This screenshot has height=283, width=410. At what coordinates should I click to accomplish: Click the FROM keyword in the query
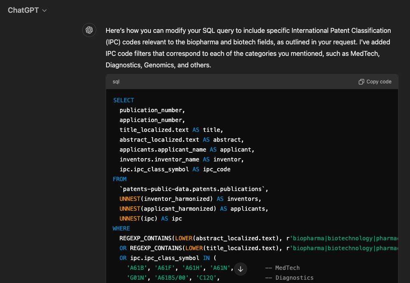pyautogui.click(x=120, y=179)
